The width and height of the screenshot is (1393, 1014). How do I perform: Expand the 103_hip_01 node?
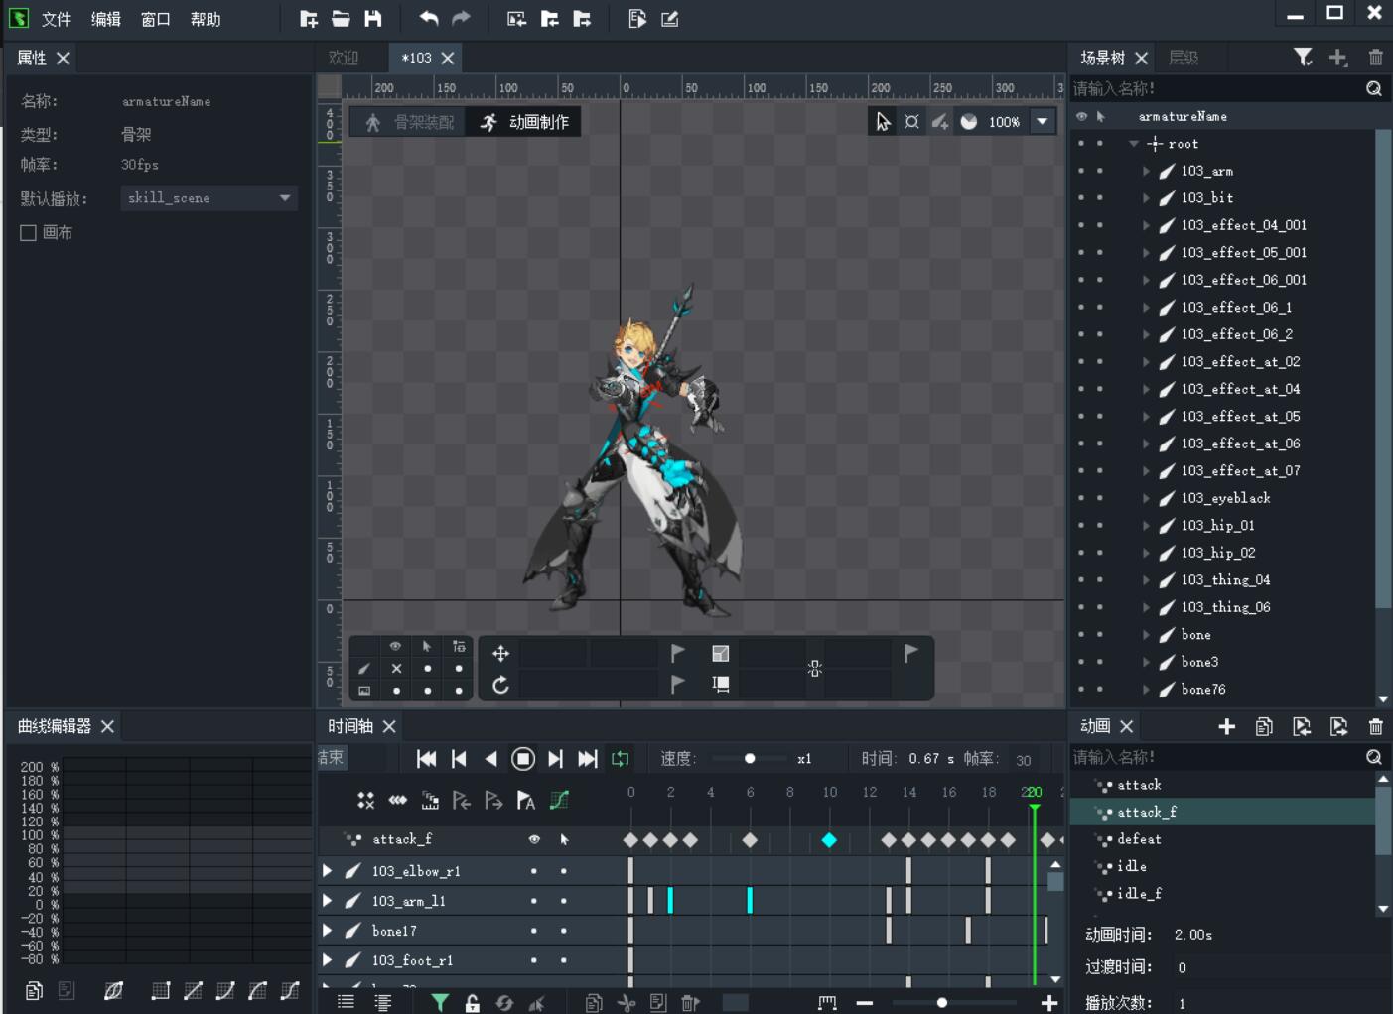click(1147, 526)
